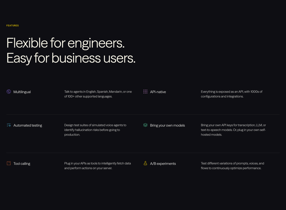
Task: Select the Multilingual feature title
Action: (22, 92)
